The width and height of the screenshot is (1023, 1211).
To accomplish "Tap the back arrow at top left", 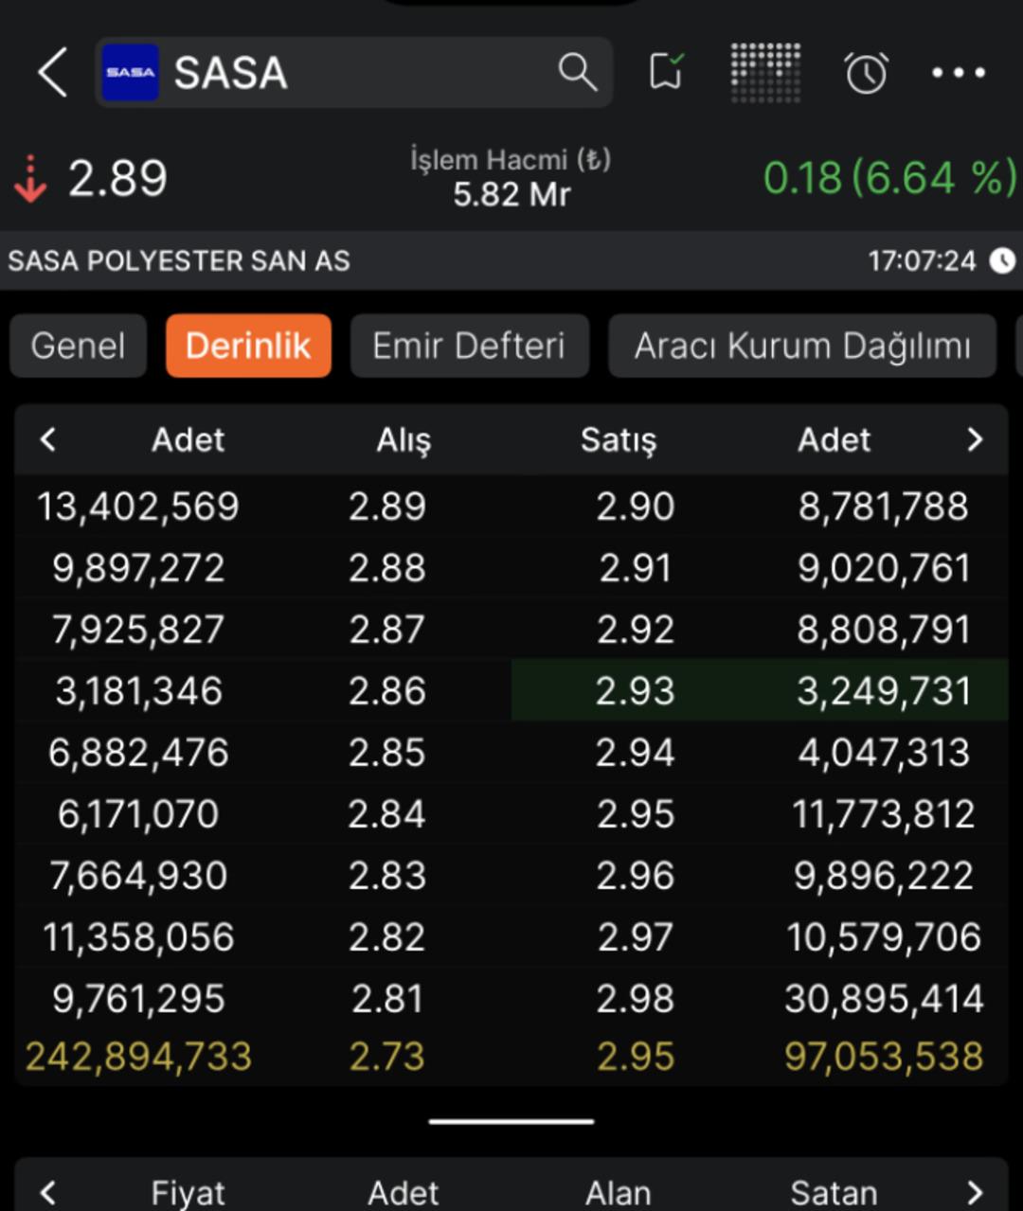I will click(52, 73).
